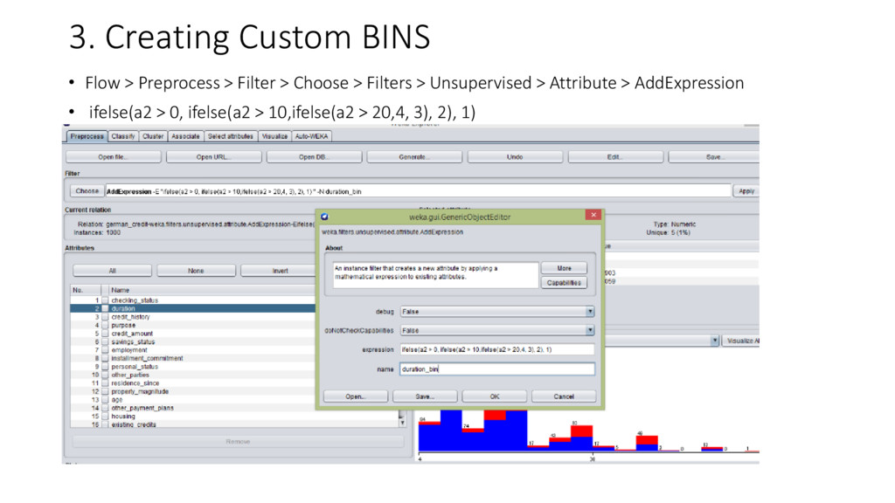Apply the AddExpression filter
This screenshot has width=895, height=503.
746,191
